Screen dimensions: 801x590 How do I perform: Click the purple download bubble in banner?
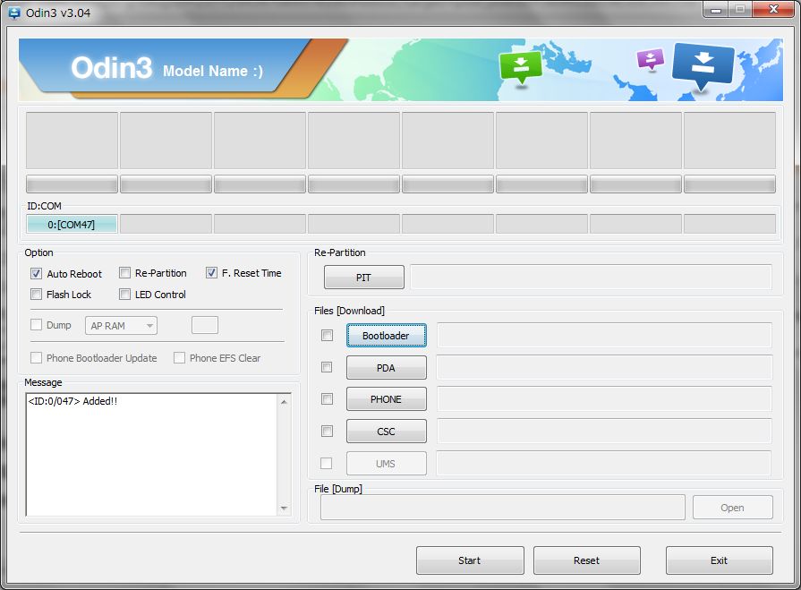651,59
